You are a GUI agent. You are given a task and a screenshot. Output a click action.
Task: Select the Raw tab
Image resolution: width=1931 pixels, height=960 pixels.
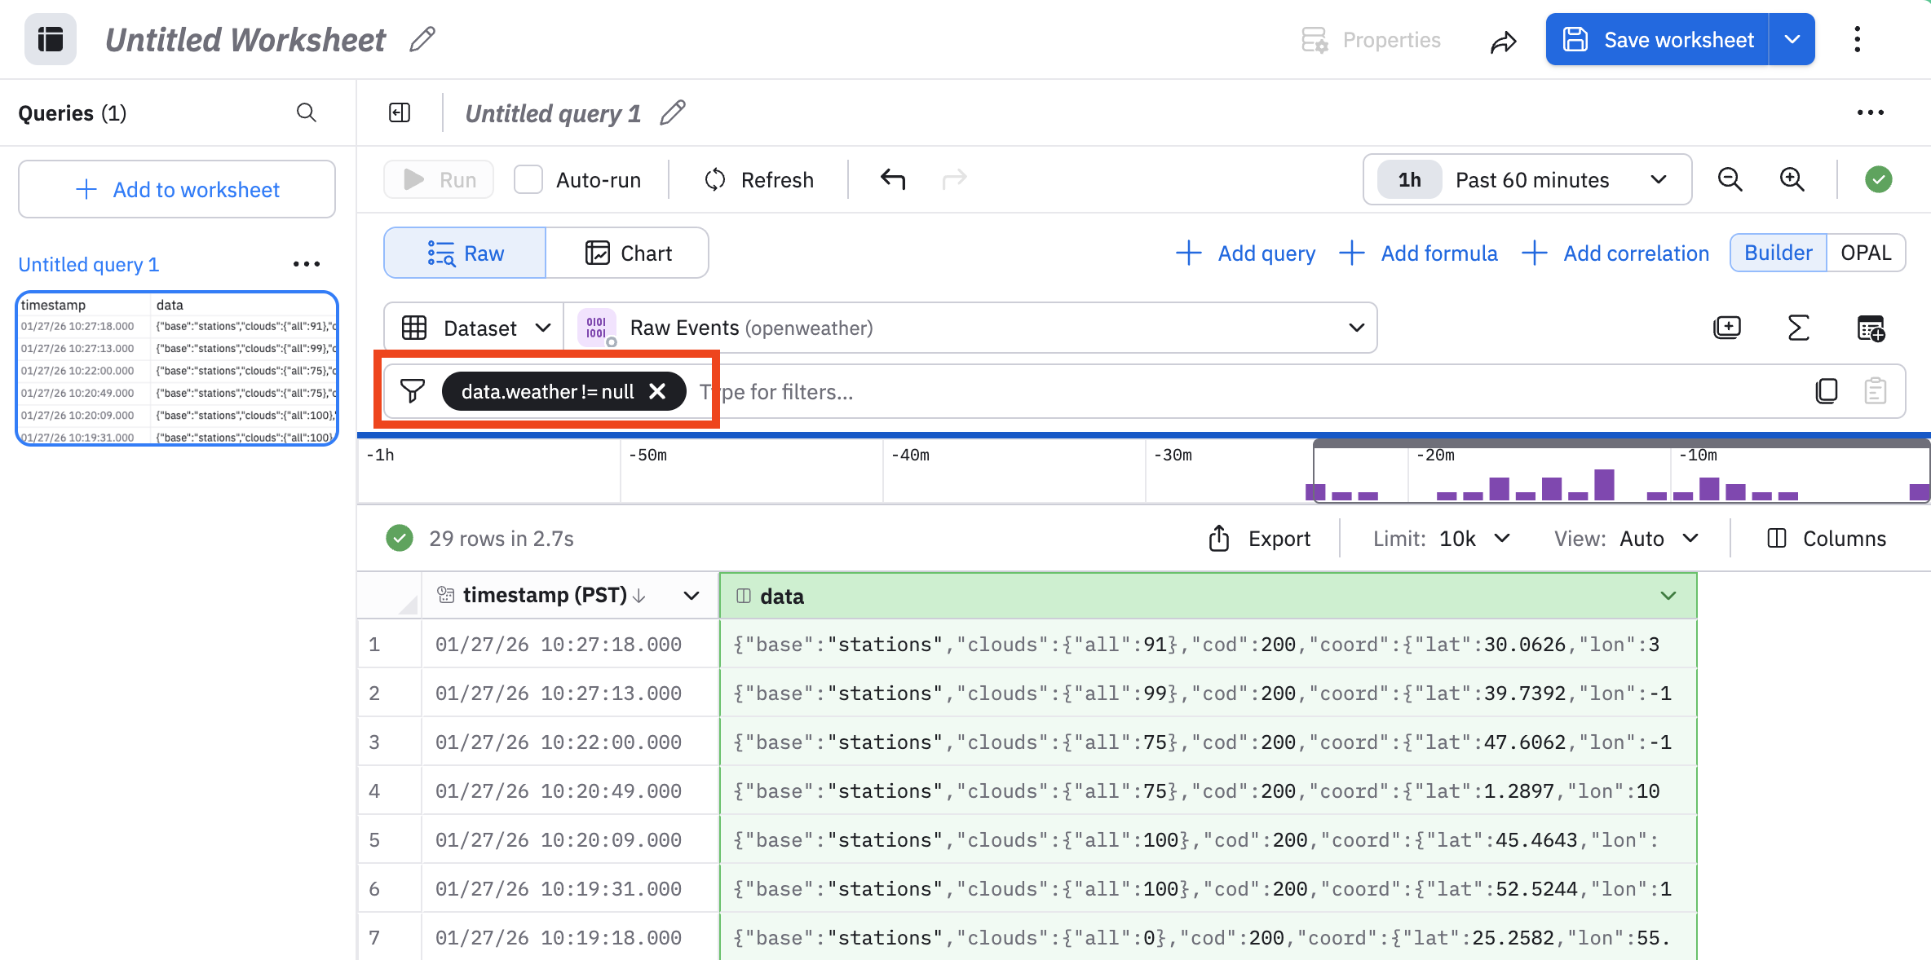(x=465, y=253)
